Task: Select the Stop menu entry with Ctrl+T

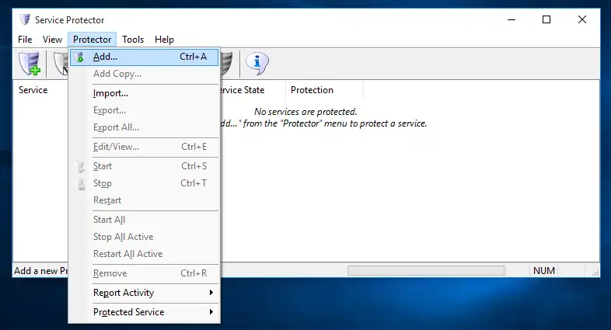Action: click(x=144, y=184)
